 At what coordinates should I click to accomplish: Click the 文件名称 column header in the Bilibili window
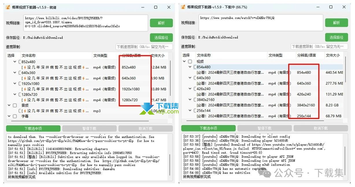56,55
